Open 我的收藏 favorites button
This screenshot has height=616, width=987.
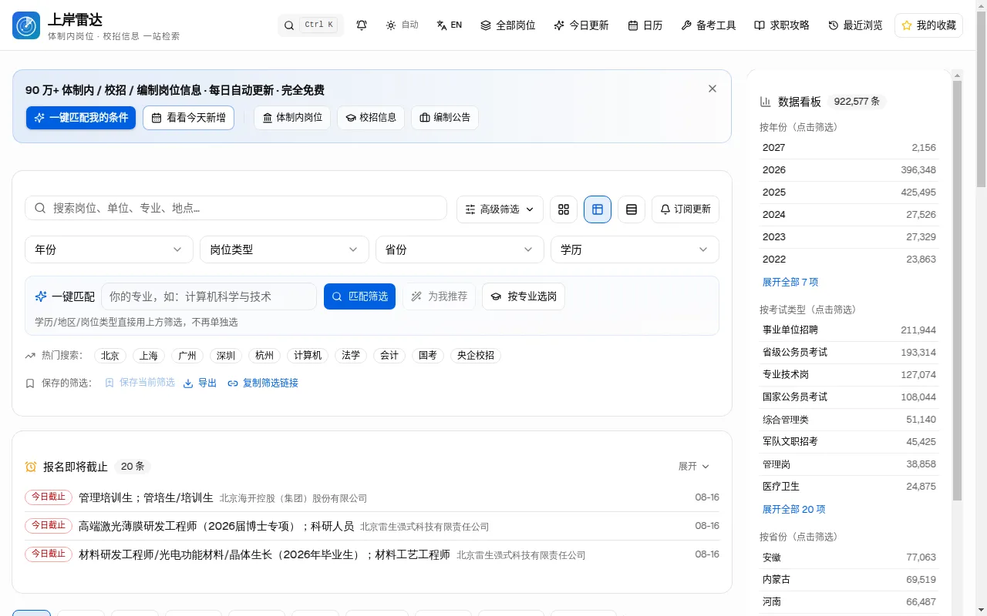928,25
